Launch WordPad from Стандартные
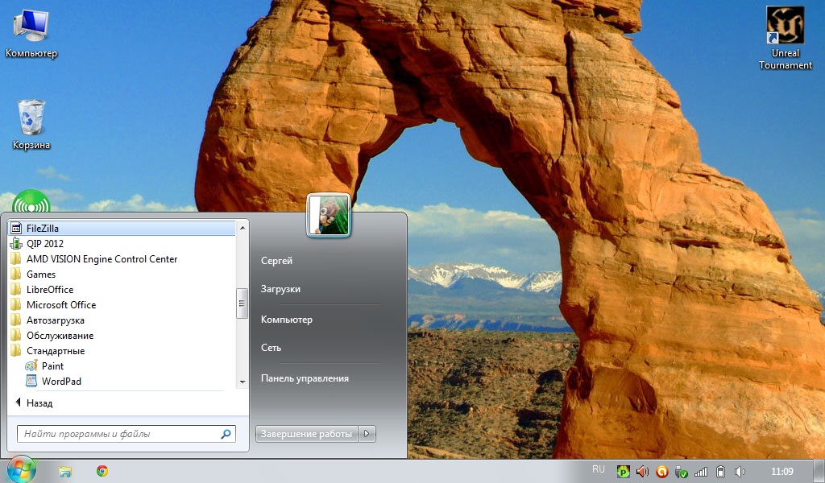 [122, 381]
